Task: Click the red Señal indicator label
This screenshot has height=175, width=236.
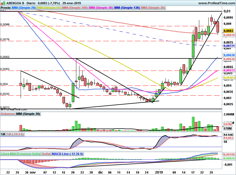Action: click(x=46, y=154)
